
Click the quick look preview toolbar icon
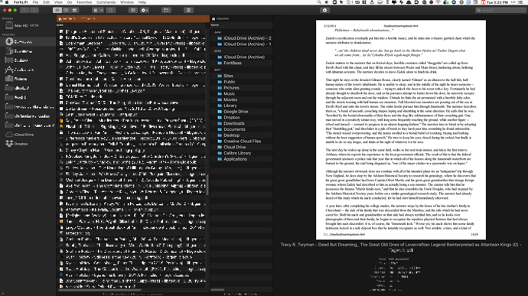[133, 10]
